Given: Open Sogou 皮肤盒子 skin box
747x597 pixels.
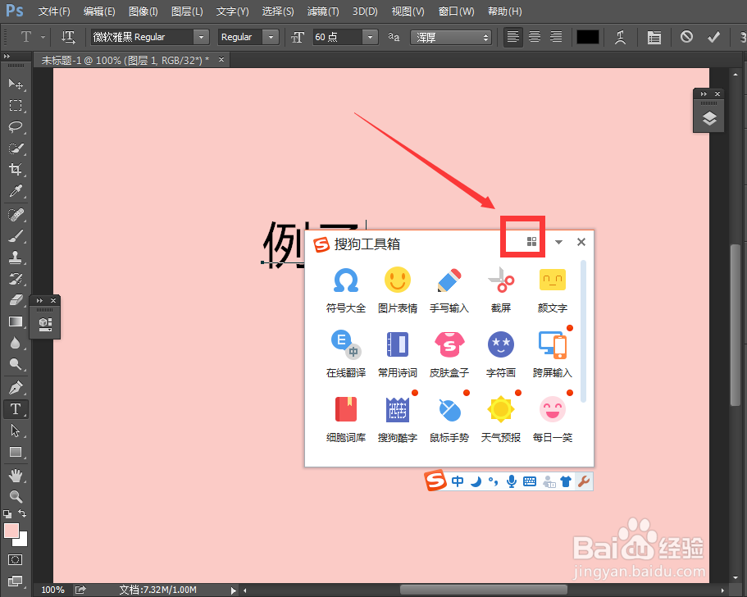Looking at the screenshot, I should [x=449, y=354].
